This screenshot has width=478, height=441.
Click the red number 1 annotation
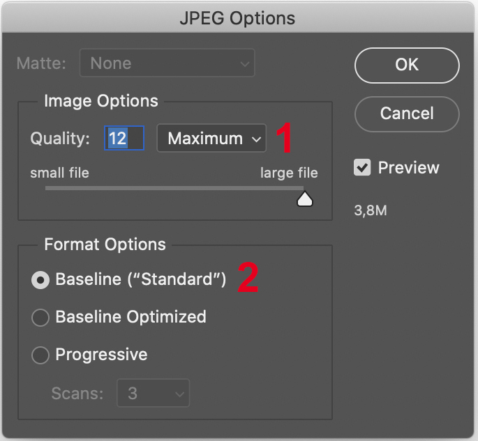tap(283, 139)
